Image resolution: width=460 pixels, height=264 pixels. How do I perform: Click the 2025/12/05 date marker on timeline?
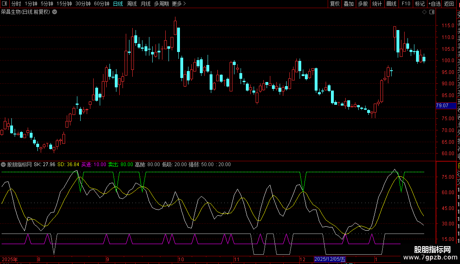coord(330,259)
